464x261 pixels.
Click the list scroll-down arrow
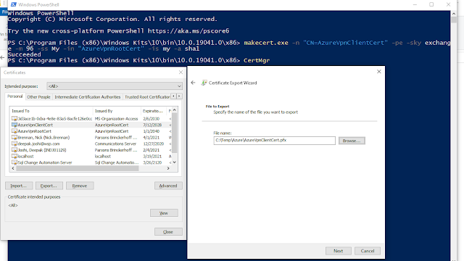(x=175, y=162)
